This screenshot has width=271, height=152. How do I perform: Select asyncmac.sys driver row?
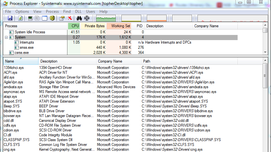120,92
